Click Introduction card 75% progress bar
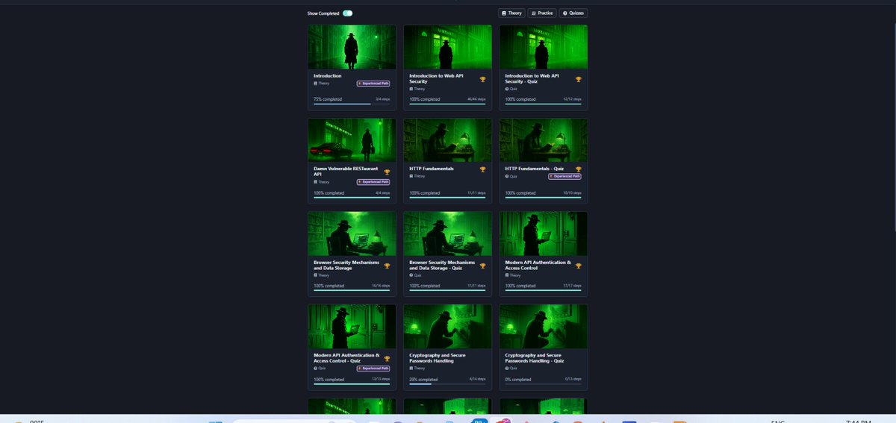Screen dimensions: 896x423 pos(352,104)
